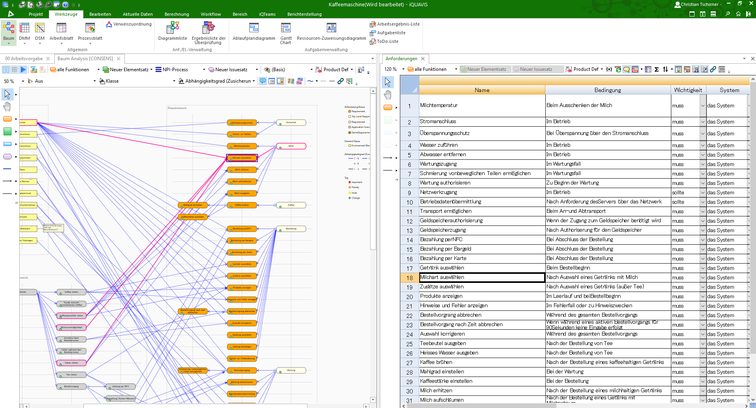
Task: Switch to 00 Arbeitsvorgabe tab
Action: (24, 59)
